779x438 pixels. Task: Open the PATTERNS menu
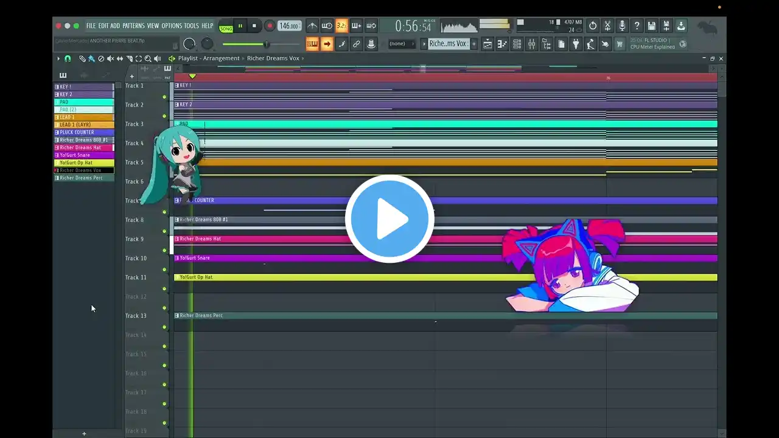(x=133, y=26)
